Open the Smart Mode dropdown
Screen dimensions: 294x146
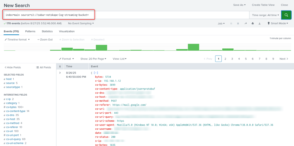pyautogui.click(x=278, y=23)
